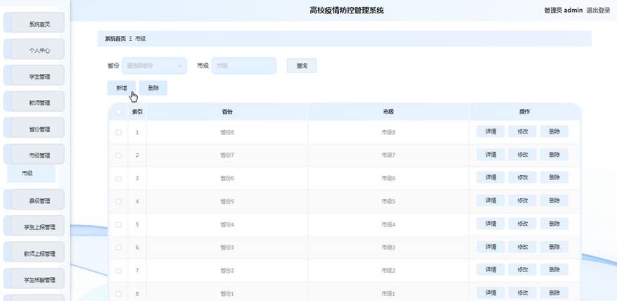
Task: Click 详情 for the 省份4 row
Action: [490, 224]
